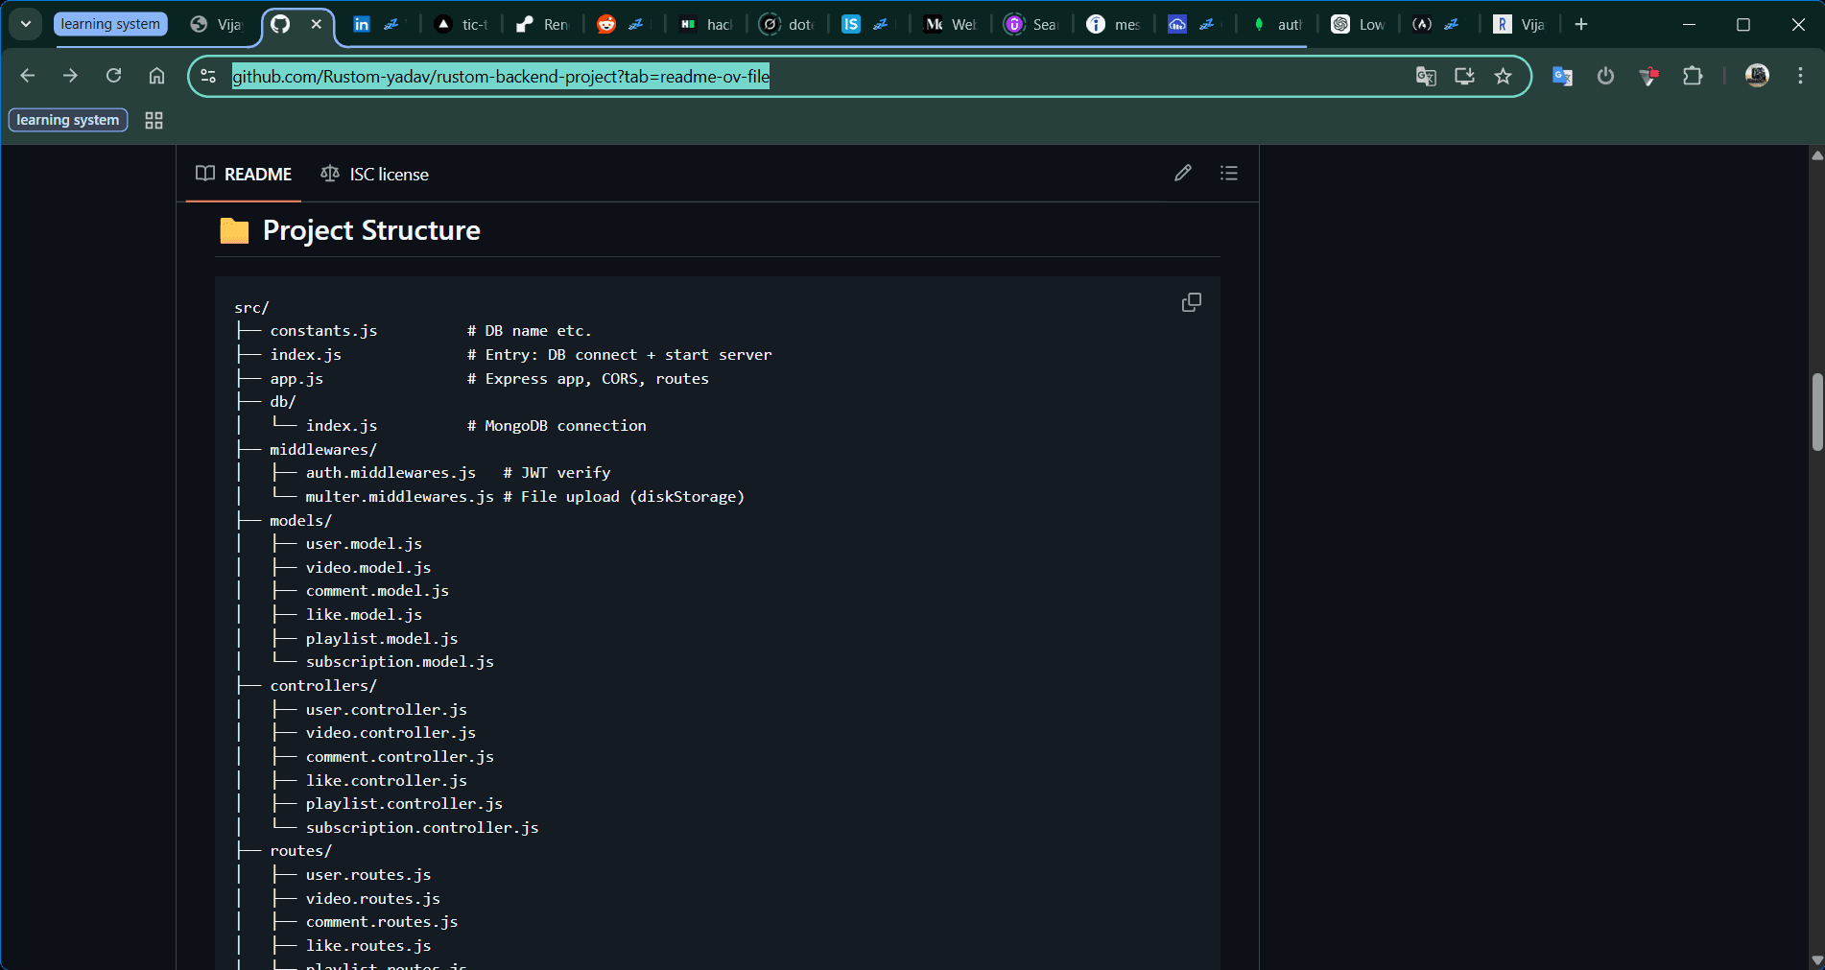Switch to the tic-t browser tab
This screenshot has width=1825, height=970.
(462, 24)
